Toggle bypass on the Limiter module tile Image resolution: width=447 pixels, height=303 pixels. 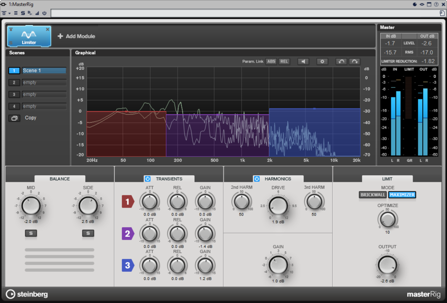click(x=11, y=29)
